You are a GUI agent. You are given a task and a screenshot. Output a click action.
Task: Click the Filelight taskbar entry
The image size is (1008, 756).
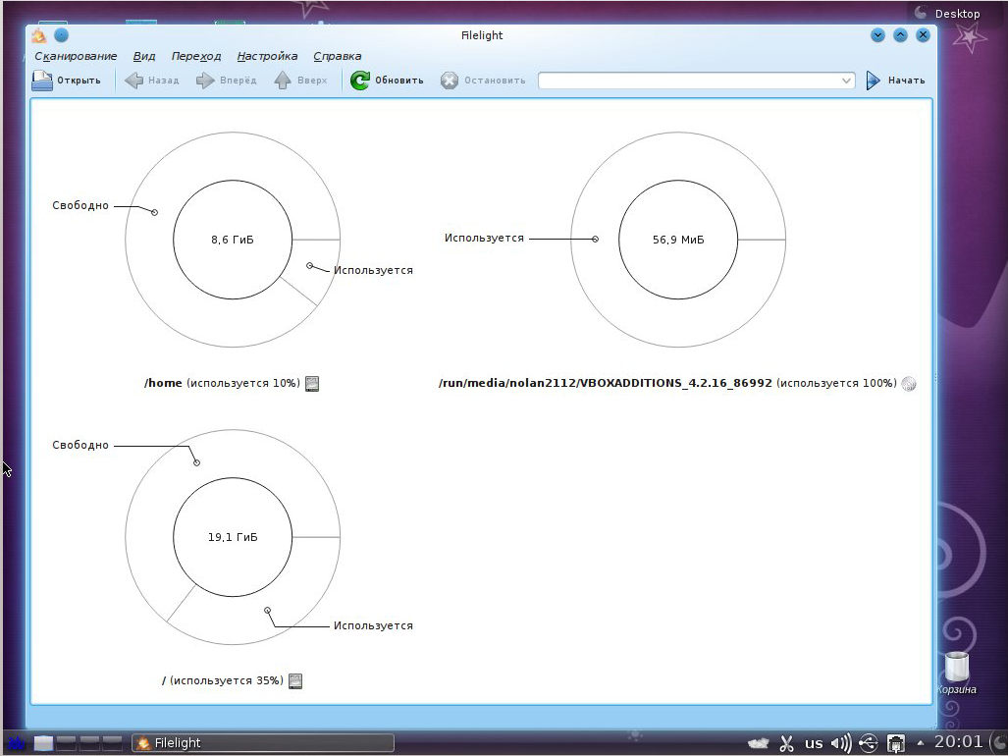click(x=263, y=743)
